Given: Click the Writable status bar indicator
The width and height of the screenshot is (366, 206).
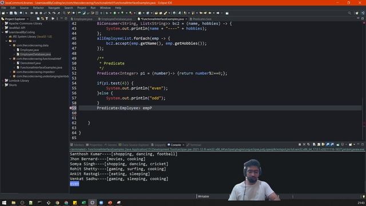Looking at the screenshot, I should 204,196.
